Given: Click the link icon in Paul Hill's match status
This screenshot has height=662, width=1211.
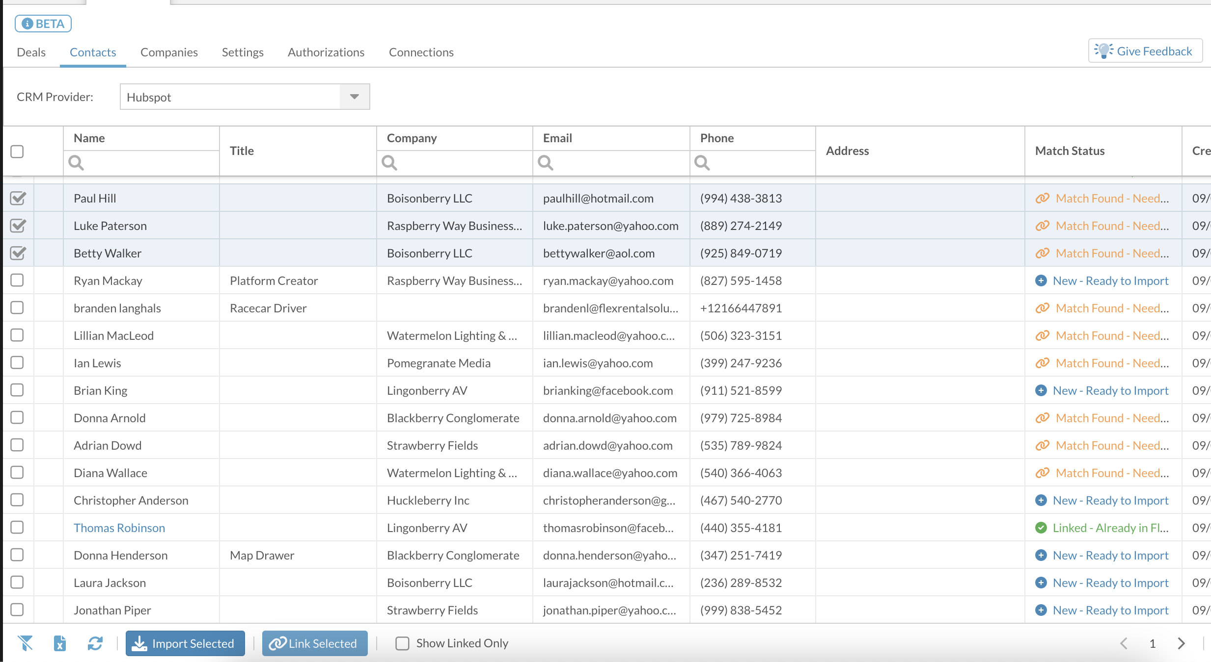Looking at the screenshot, I should click(x=1042, y=199).
